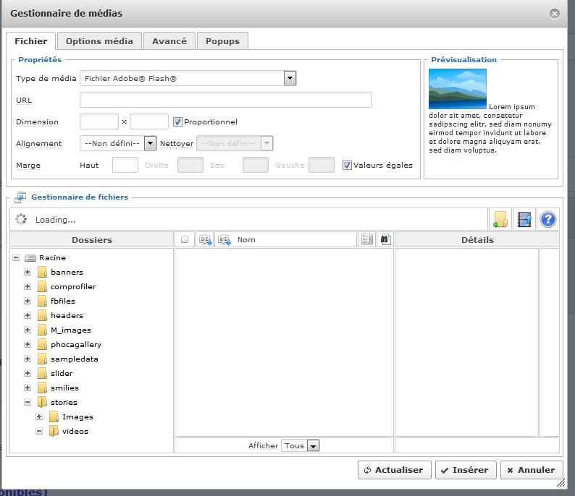Open the Alignement dropdown
This screenshot has height=496, width=575.
(x=150, y=143)
